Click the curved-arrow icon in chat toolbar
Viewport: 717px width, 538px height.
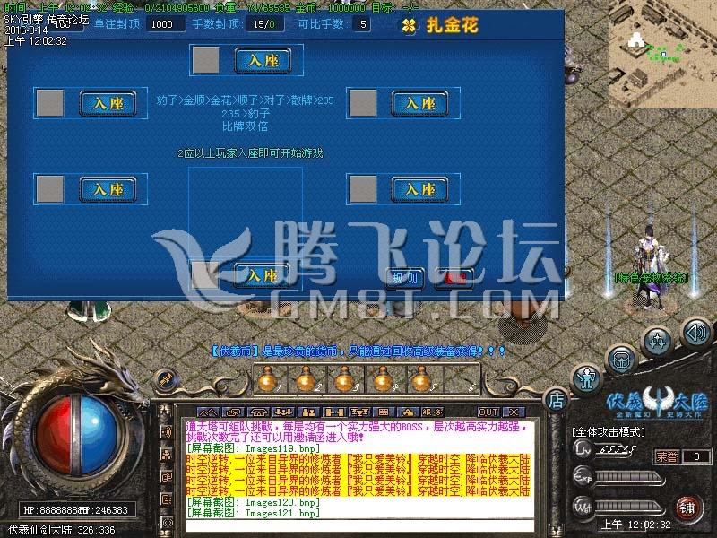234,412
